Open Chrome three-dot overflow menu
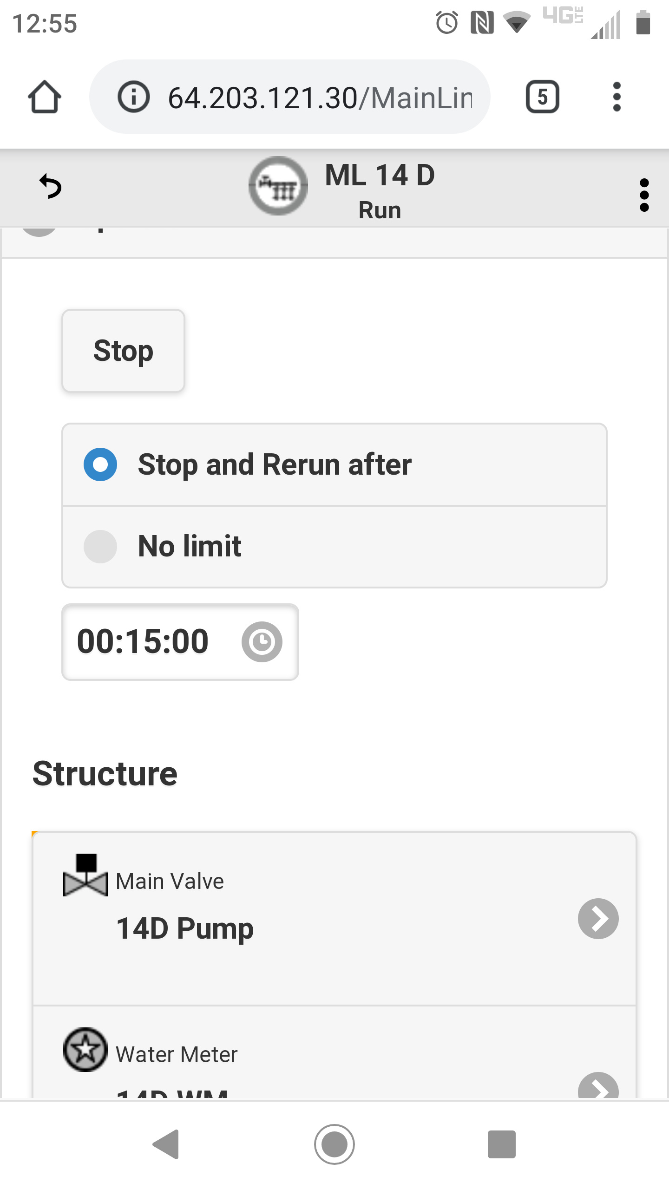Screen dimensions: 669x1189 (617, 97)
